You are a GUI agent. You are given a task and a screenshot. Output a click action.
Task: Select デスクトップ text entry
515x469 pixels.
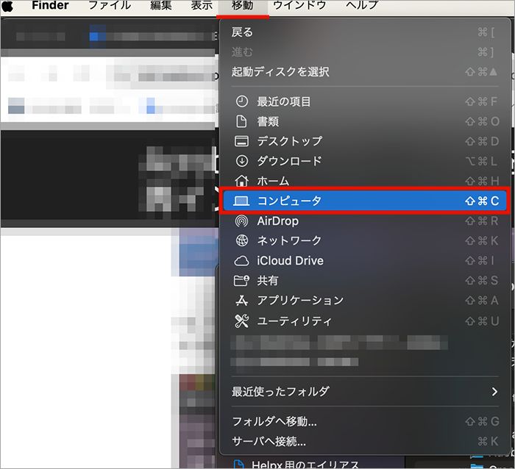(x=289, y=141)
